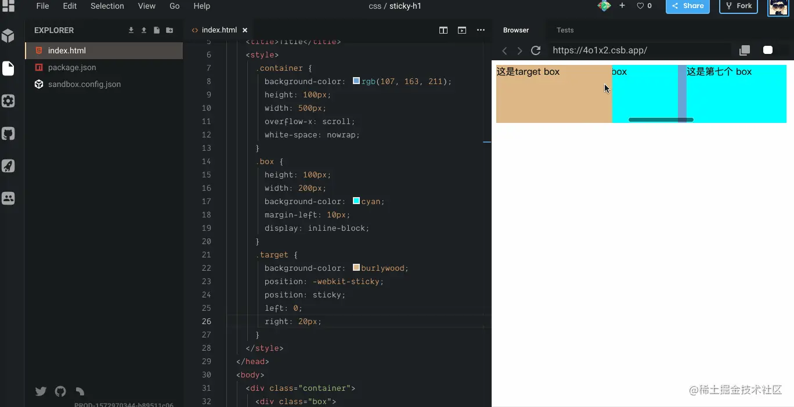Open the CodeSandbox dashboard logo icon
Viewport: 794px width, 407px height.
coord(8,6)
